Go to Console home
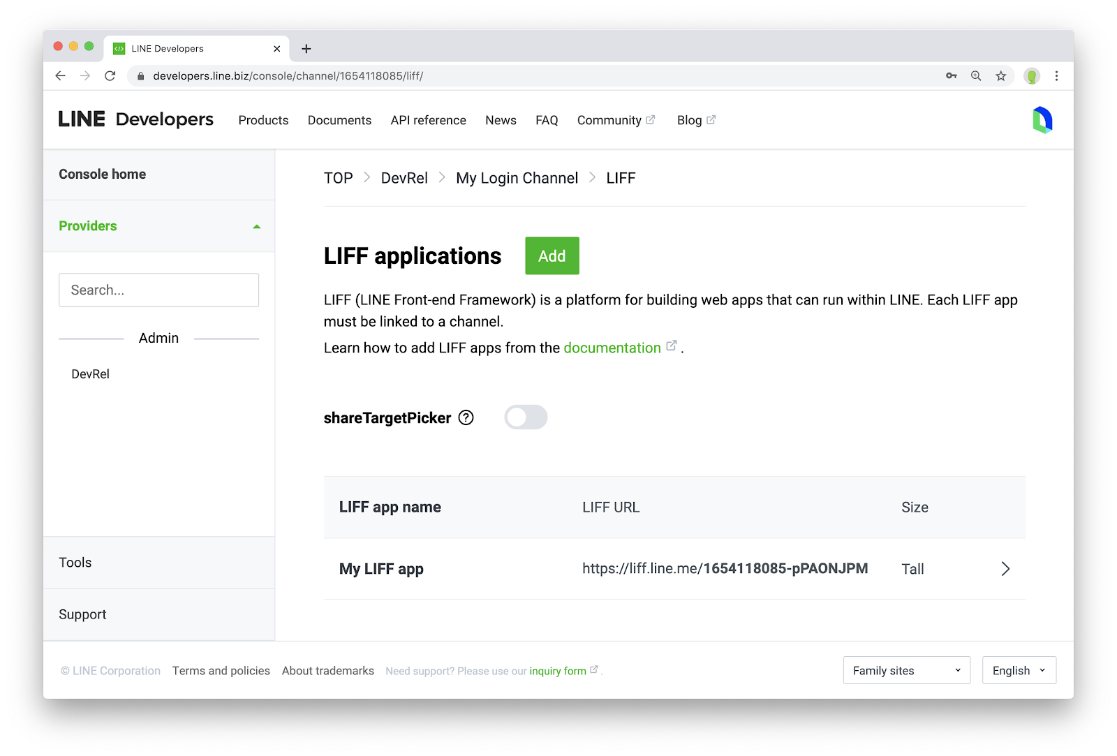 click(103, 175)
